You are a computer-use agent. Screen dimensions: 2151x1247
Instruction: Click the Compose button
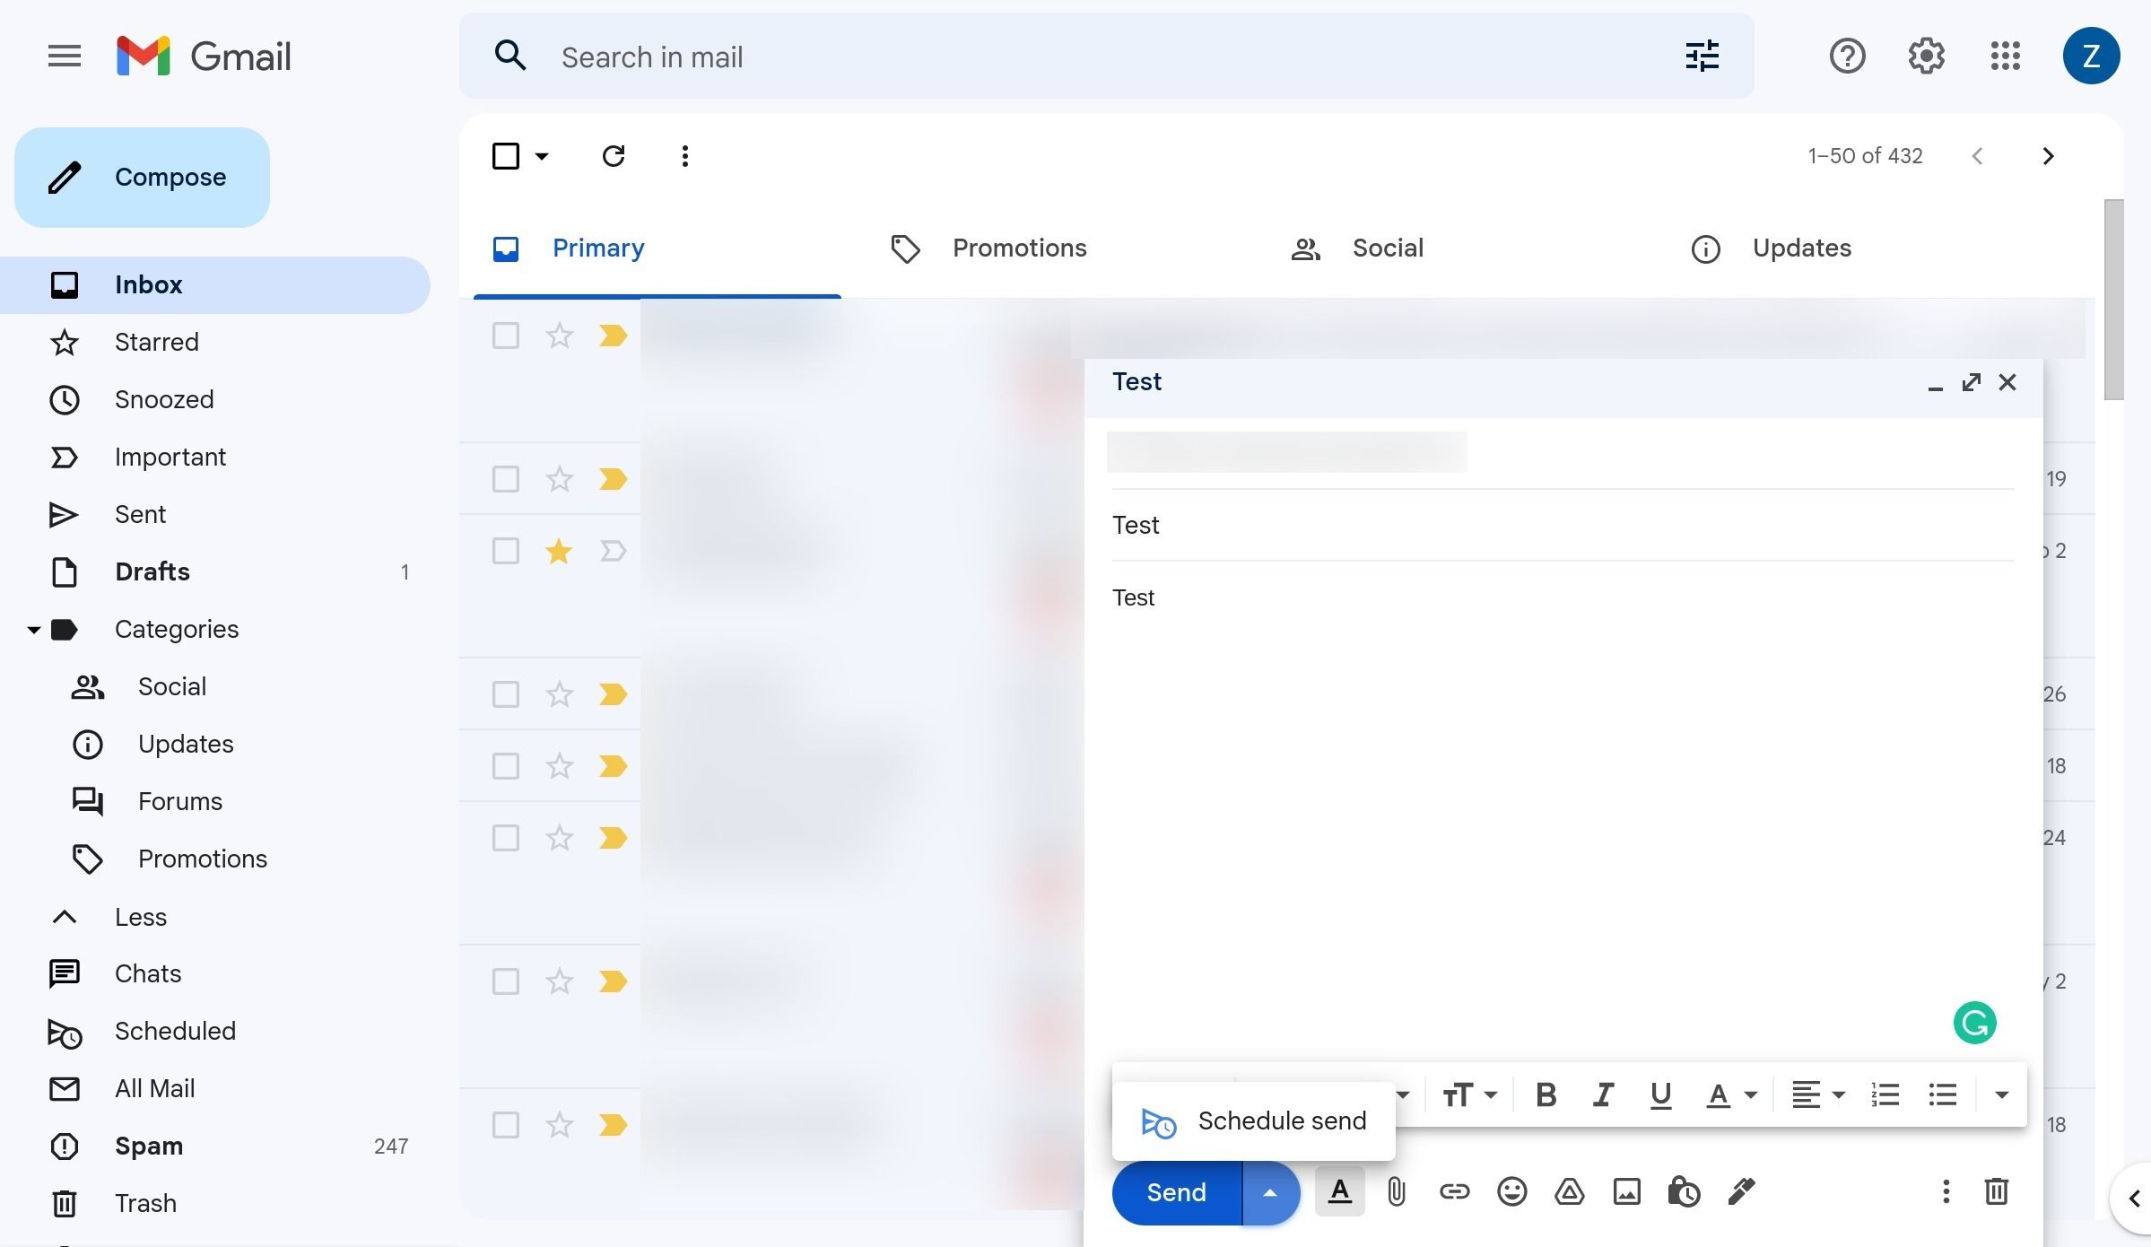[x=170, y=177]
